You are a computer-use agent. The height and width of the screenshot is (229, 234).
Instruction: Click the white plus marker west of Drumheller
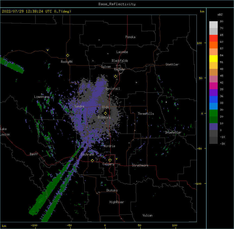tap(166, 102)
